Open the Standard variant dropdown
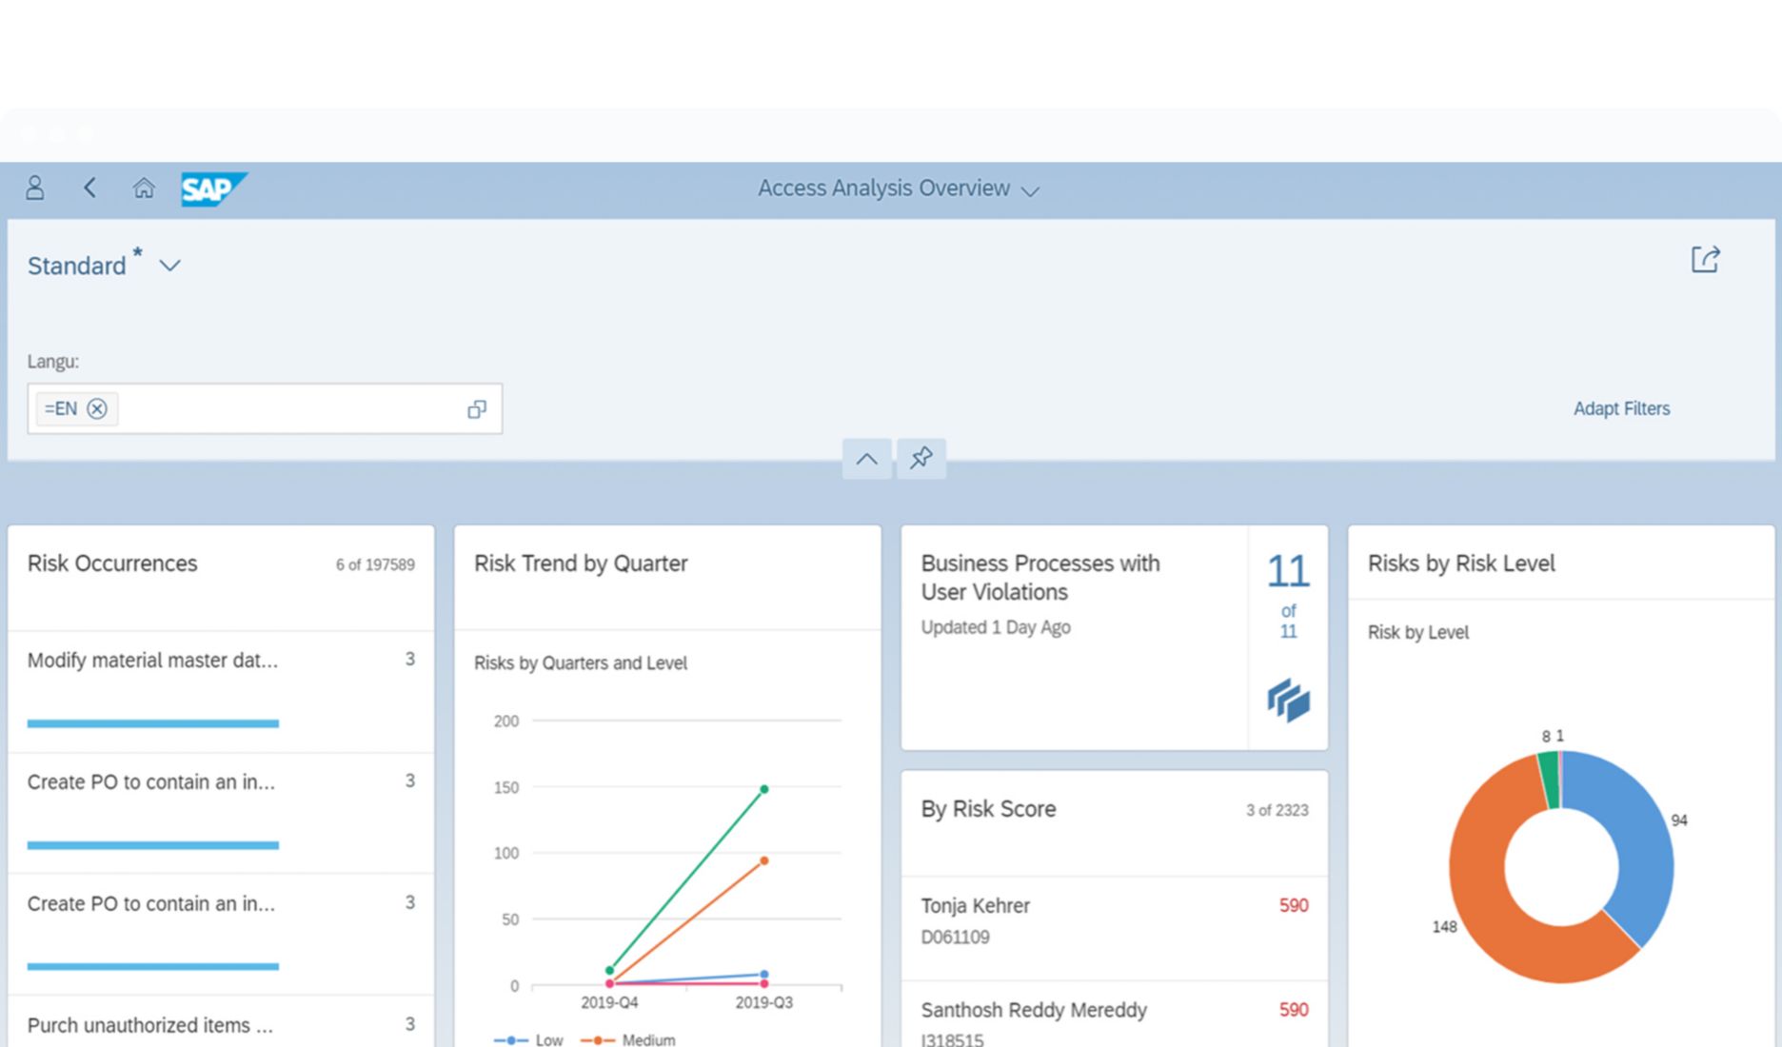The height and width of the screenshot is (1047, 1782). pos(169,266)
